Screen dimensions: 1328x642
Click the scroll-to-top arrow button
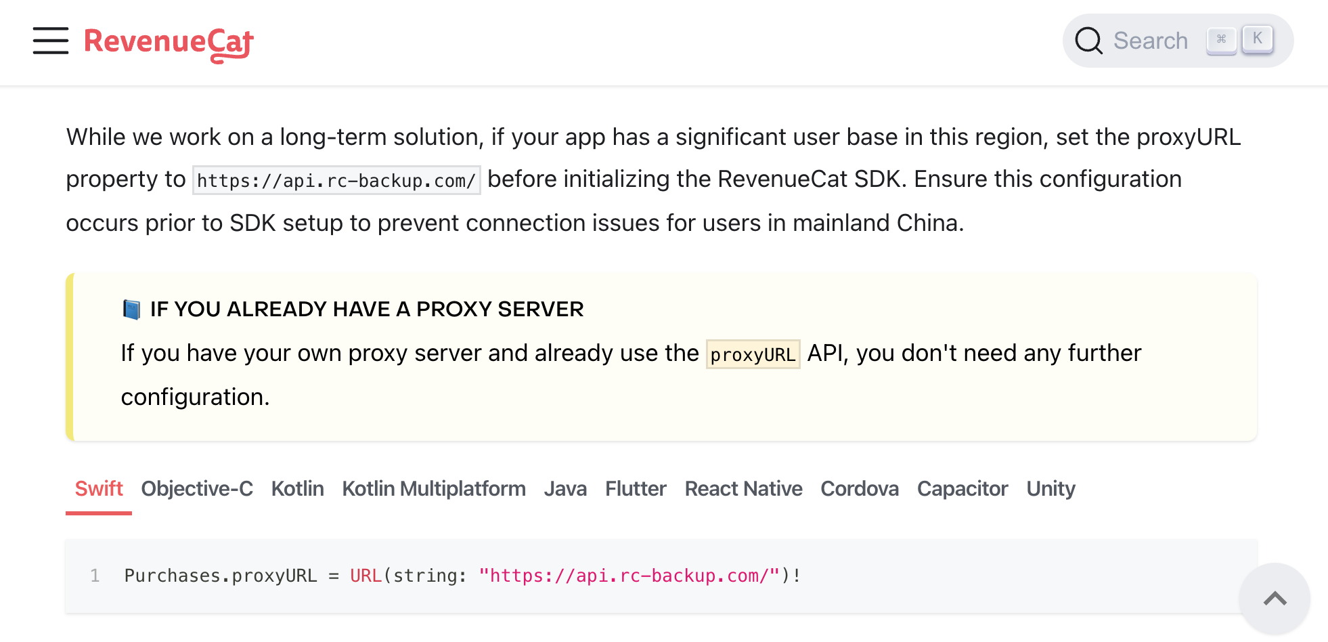(x=1275, y=599)
